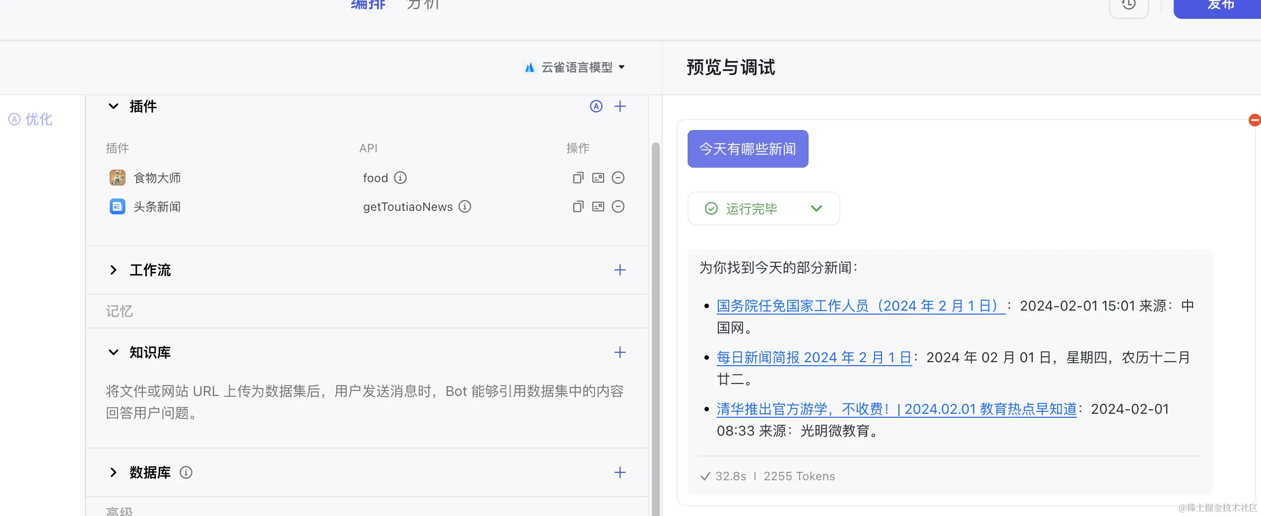Viewport: 1261px width, 516px height.
Task: Copy the food plugin to clipboard
Action: coord(577,178)
